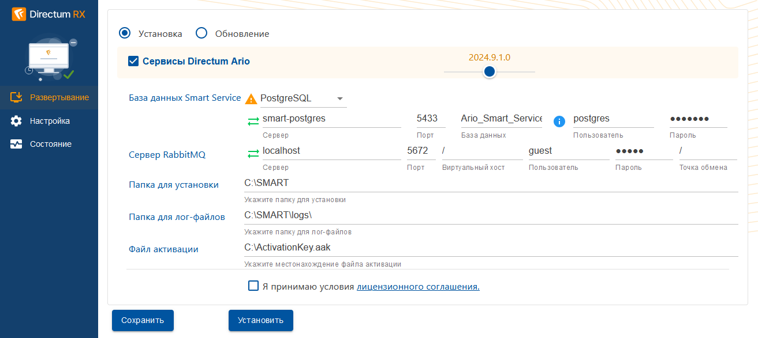Click the pulse icon for Состояние
The image size is (758, 338).
pos(16,144)
